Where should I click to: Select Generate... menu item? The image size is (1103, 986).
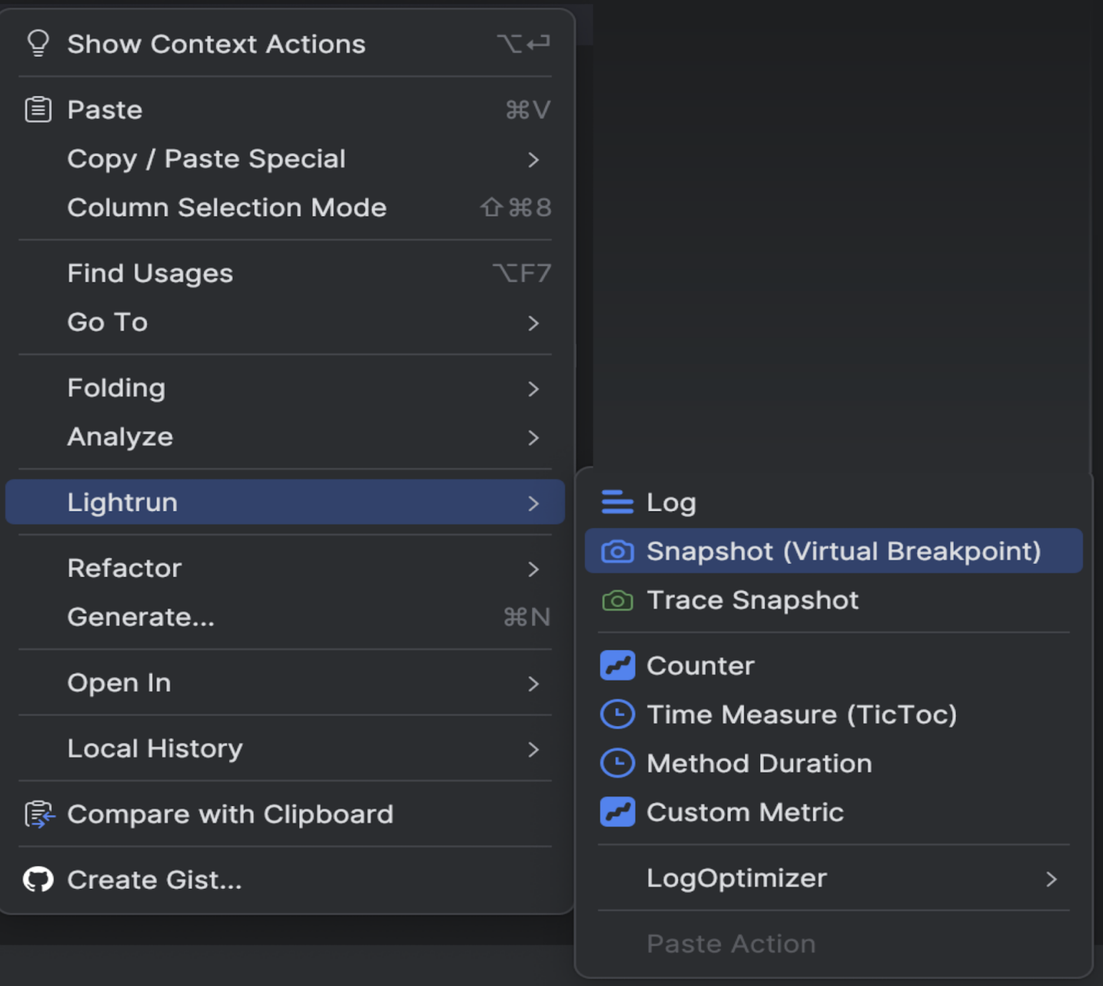pyautogui.click(x=141, y=617)
